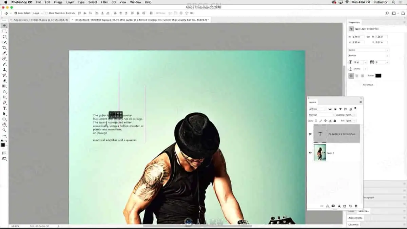The image size is (407, 229).
Task: Open the leading dropdown in Properties
Action: 365,69
